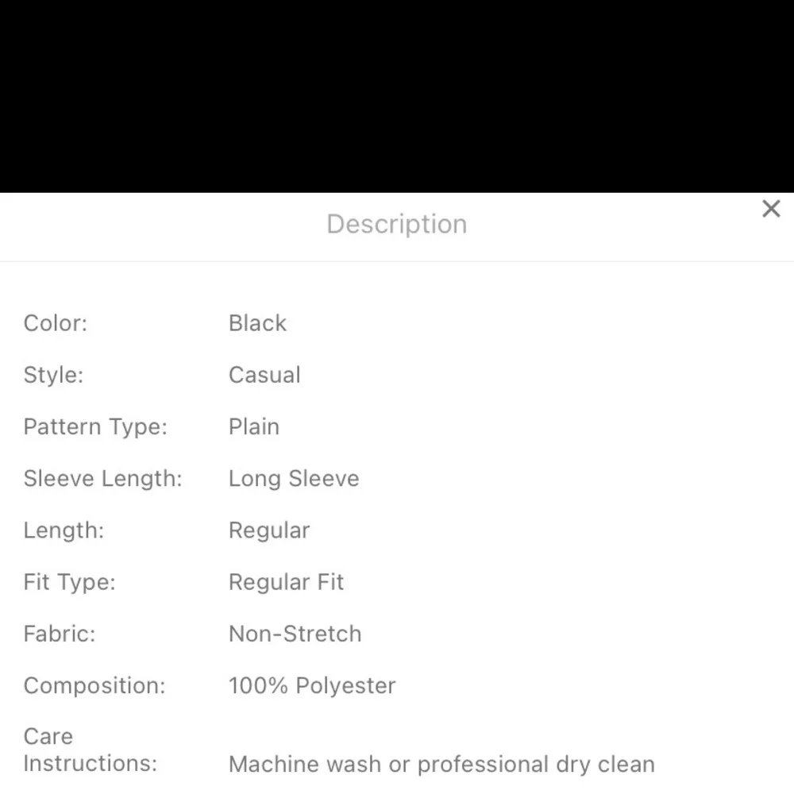The image size is (794, 794).
Task: Click the Length: label
Action: click(x=64, y=530)
